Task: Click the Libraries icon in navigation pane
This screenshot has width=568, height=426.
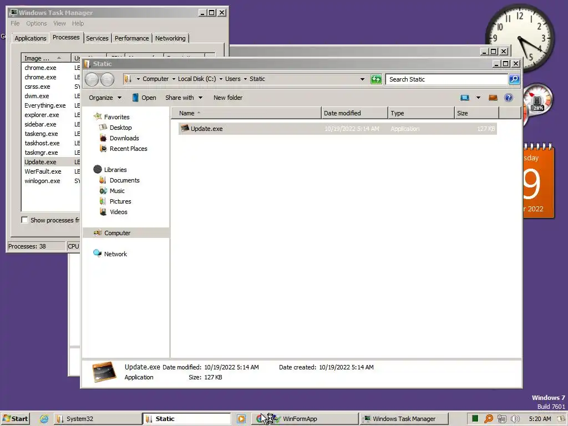Action: tap(98, 169)
